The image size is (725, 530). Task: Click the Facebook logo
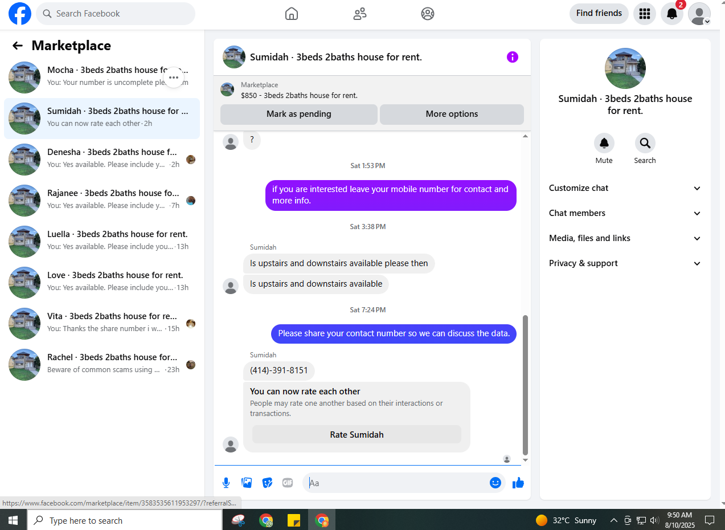click(20, 14)
